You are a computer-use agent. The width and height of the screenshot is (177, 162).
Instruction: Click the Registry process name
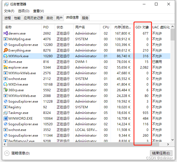[15, 107]
